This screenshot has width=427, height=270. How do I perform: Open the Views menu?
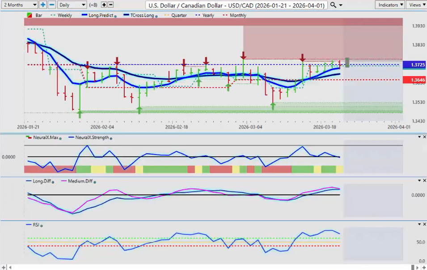416,5
